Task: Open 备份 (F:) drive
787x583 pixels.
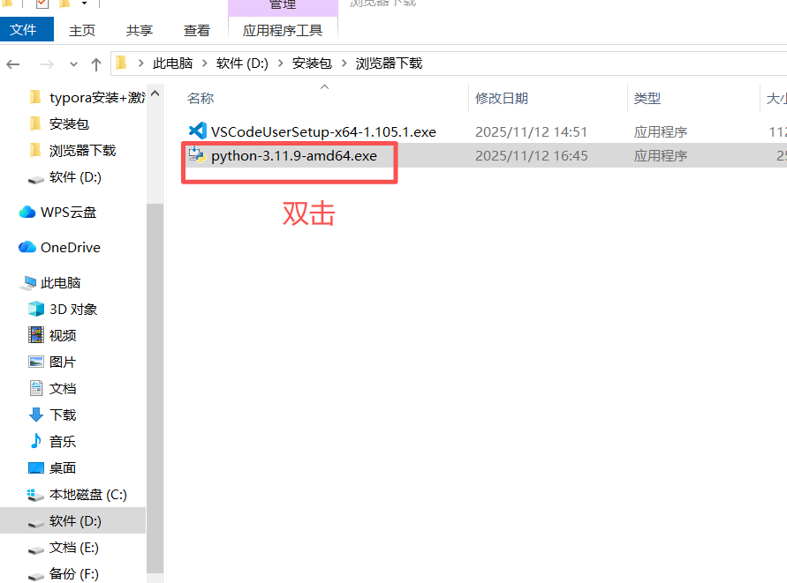Action: (x=74, y=574)
